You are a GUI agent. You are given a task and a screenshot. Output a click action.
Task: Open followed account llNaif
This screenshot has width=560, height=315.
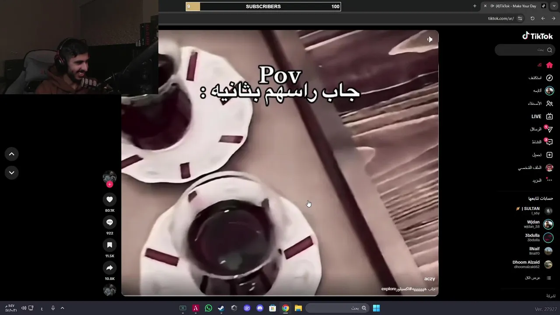tap(541, 251)
